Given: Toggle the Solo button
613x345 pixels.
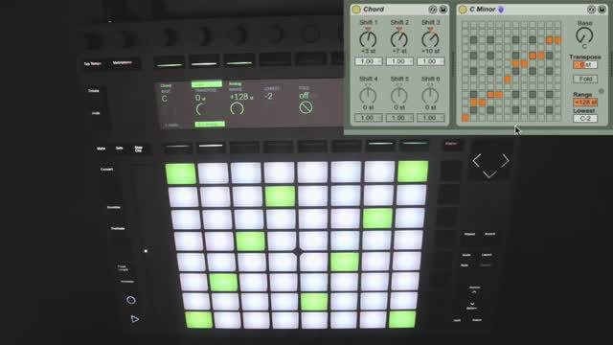Looking at the screenshot, I should coord(119,149).
